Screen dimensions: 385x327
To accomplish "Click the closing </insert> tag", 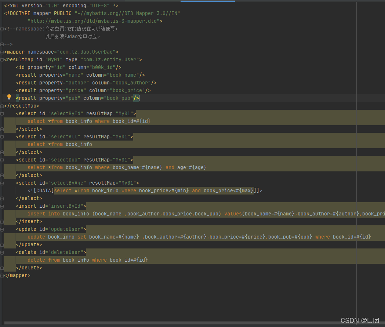I will click(29, 221).
